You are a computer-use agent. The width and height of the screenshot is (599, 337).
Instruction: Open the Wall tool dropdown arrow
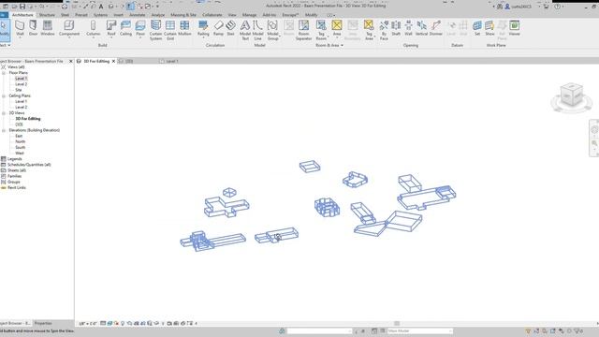click(x=20, y=38)
